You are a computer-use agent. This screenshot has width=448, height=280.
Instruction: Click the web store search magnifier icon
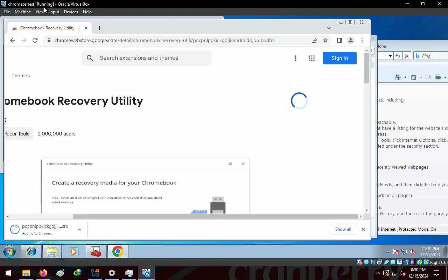coord(90,58)
